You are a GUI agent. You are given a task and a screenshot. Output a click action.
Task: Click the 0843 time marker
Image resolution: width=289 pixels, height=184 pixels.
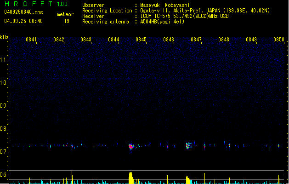[86, 40]
